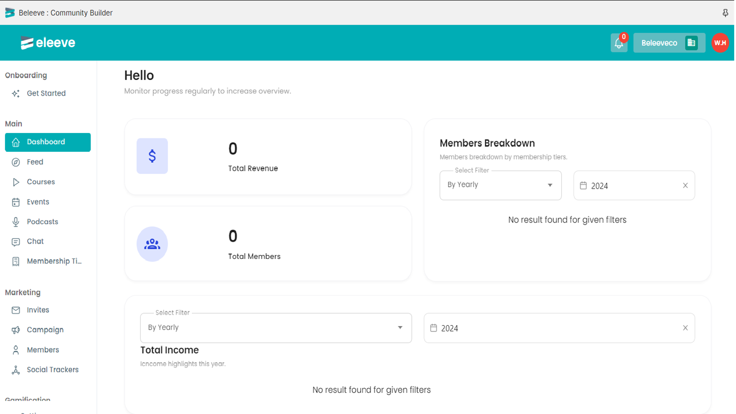Click the Total Members people icon

coord(152,244)
